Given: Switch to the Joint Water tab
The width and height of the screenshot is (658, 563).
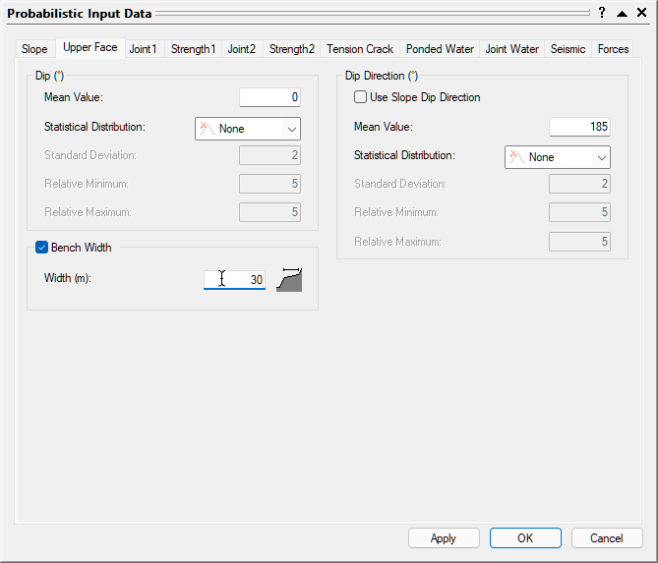Looking at the screenshot, I should pyautogui.click(x=512, y=49).
